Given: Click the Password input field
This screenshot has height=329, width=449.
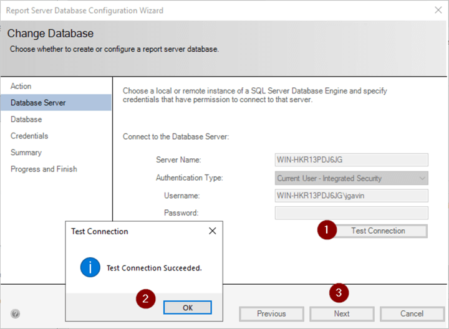Looking at the screenshot, I should tap(352, 213).
